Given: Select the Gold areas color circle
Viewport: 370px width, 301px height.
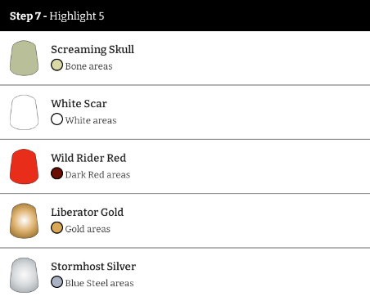Looking at the screenshot, I should click(x=56, y=228).
